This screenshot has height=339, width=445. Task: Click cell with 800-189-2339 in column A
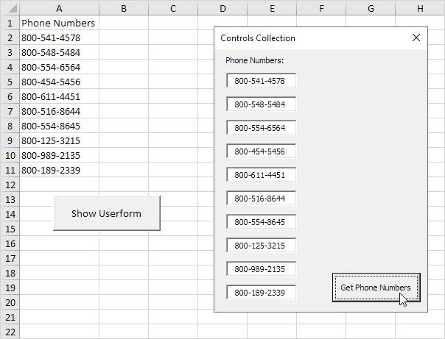click(60, 170)
